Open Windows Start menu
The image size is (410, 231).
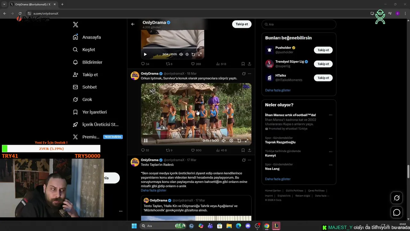134,226
